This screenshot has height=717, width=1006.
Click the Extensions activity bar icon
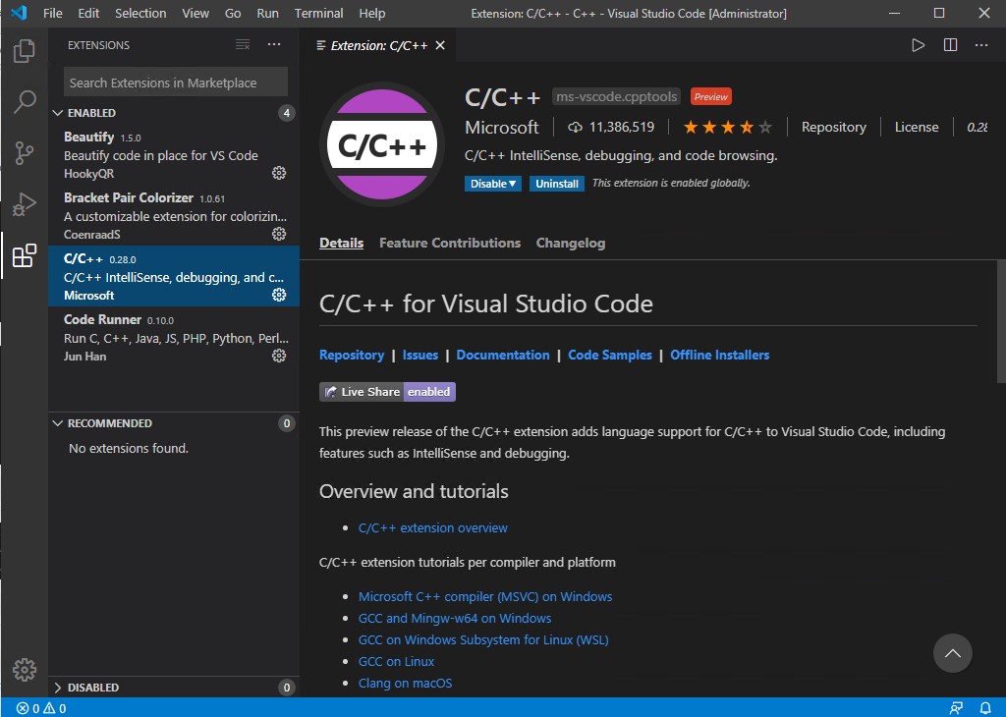coord(25,255)
